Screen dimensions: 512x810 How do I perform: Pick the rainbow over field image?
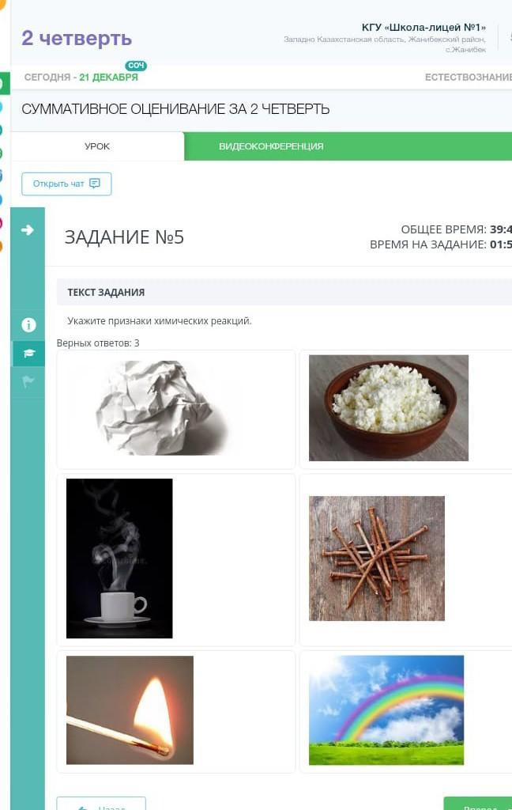point(386,710)
